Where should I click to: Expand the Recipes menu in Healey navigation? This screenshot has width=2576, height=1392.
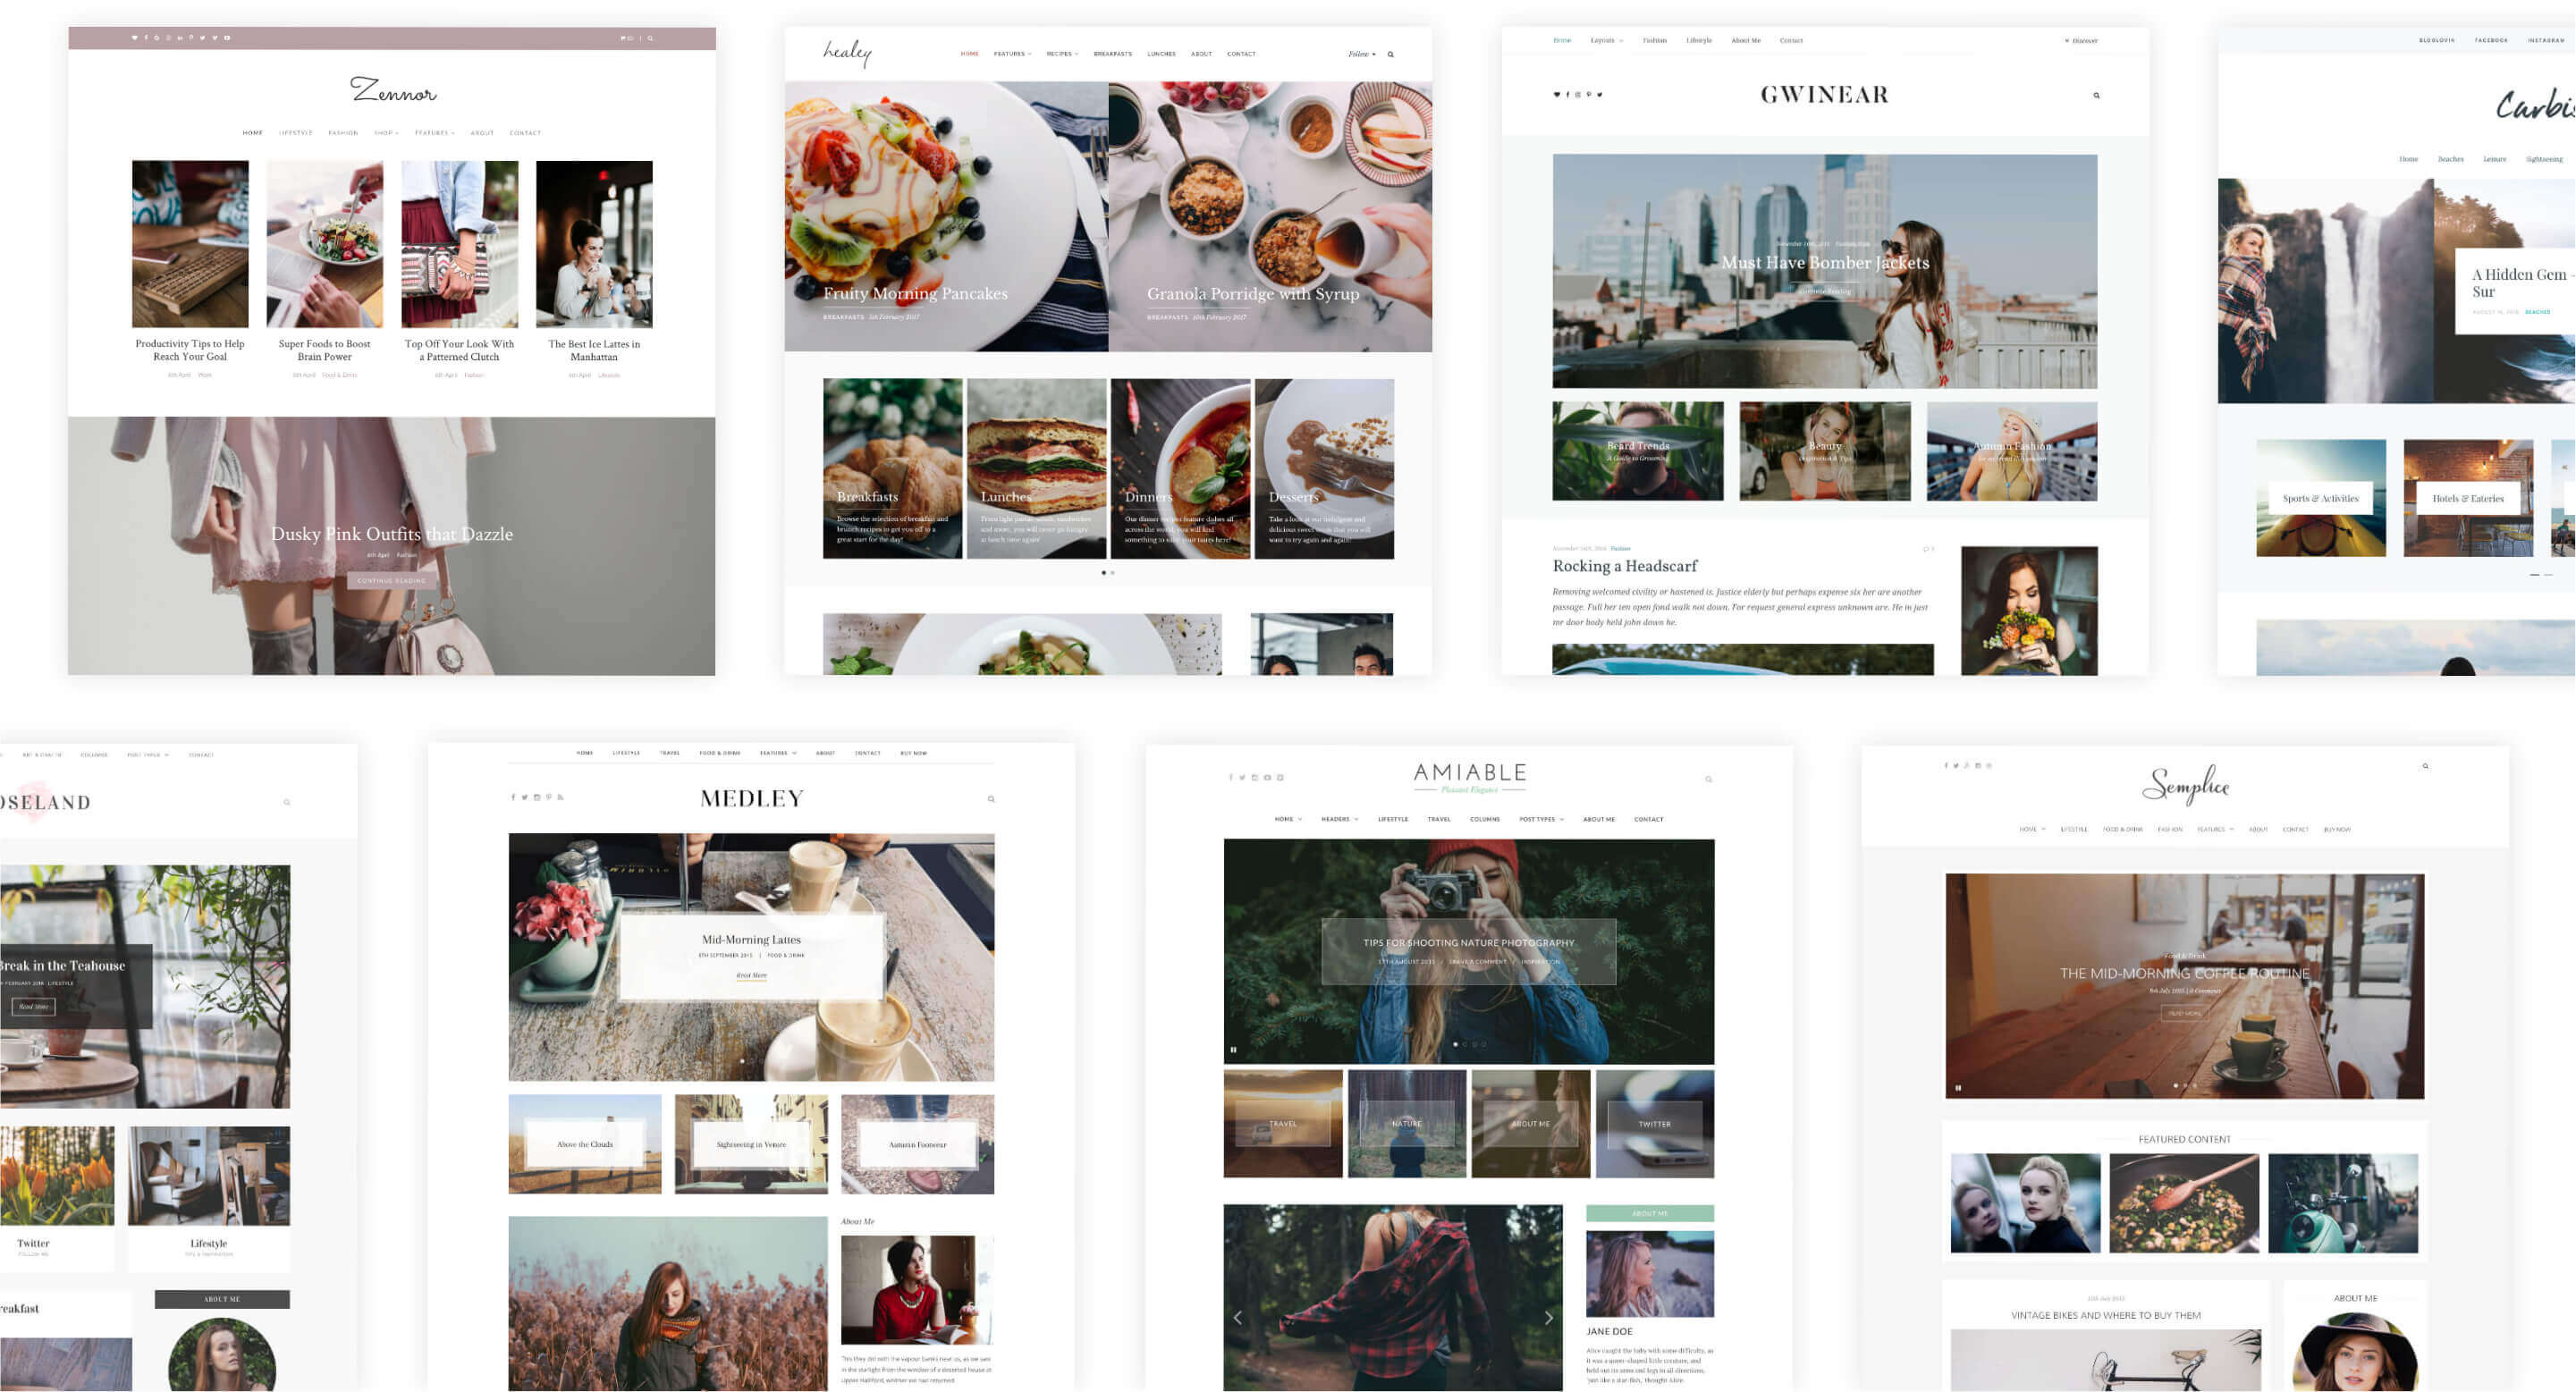coord(1062,53)
